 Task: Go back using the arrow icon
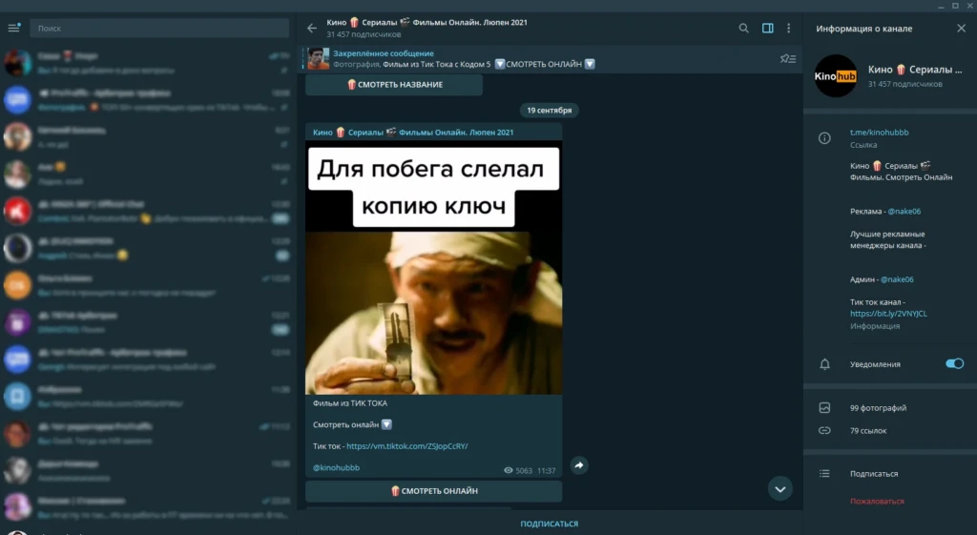[x=312, y=28]
